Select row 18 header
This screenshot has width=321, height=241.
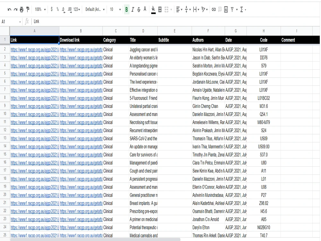click(5, 179)
